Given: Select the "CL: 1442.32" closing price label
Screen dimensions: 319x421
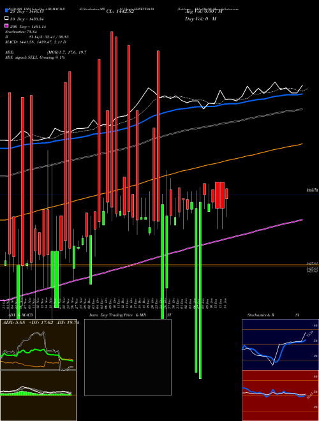Looking at the screenshot, I should click(x=120, y=11).
